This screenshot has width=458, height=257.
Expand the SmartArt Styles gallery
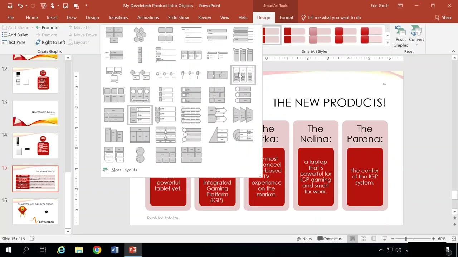tap(388, 43)
